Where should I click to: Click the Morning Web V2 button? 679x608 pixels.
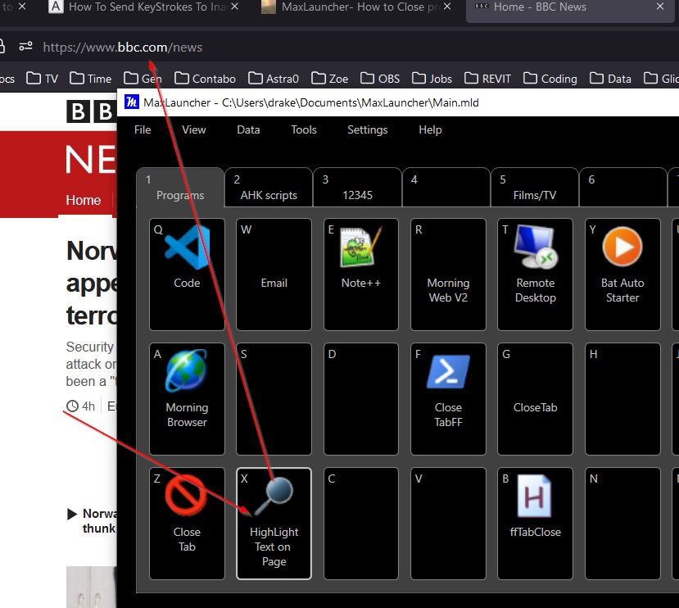coord(448,275)
